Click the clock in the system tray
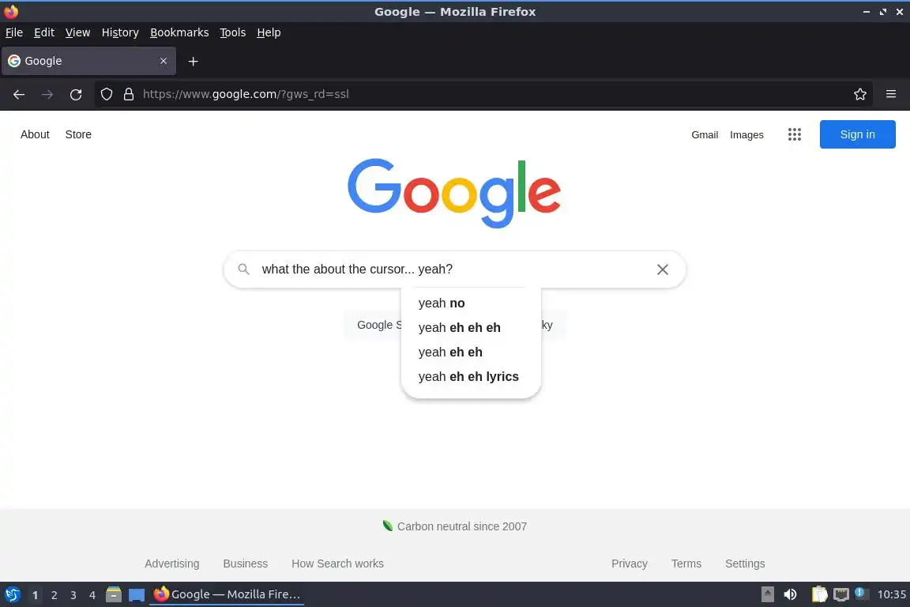910x607 pixels. pyautogui.click(x=891, y=594)
